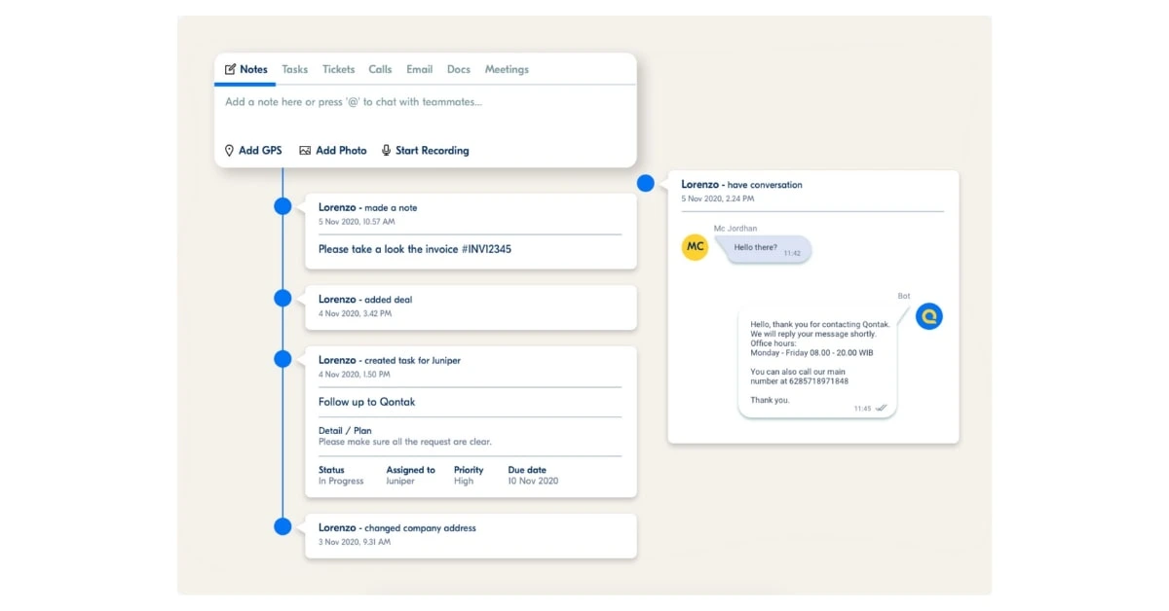Screen dimensions: 1169x611
Task: Click the 'Juniper' assigned-to value
Action: 400,482
